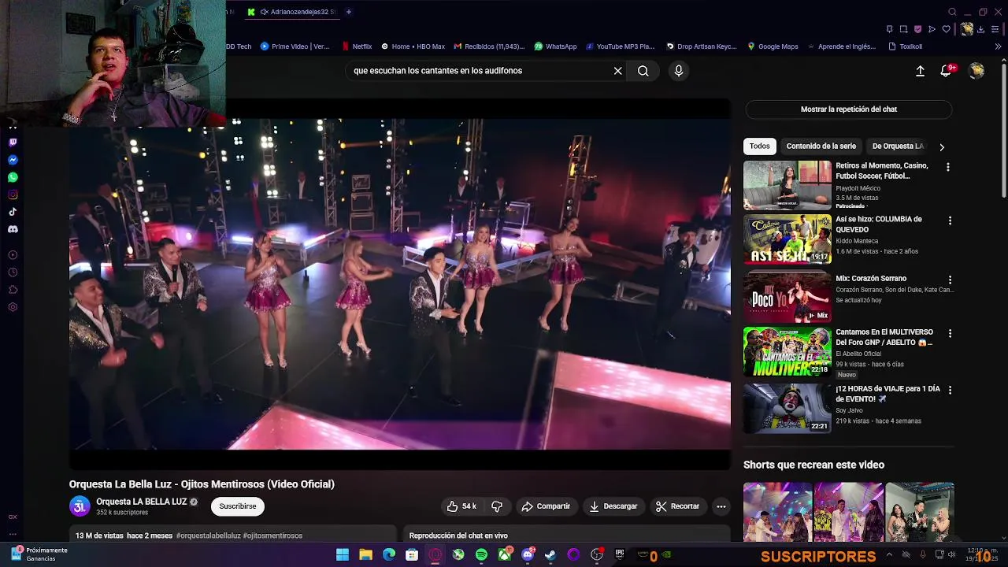Open Instagram in the Opera sidebar

(x=13, y=195)
